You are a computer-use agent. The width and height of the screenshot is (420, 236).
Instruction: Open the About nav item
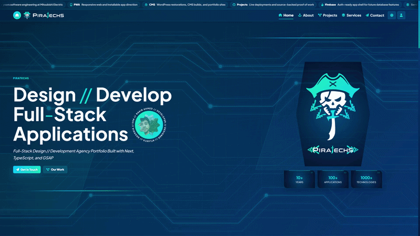coord(306,15)
